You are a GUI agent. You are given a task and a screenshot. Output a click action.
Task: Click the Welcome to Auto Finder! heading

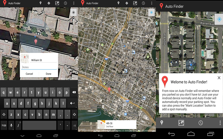click(x=189, y=82)
